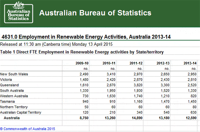Click Victoria 2012-13 value 2,430
This screenshot has height=132, width=200.
tap(165, 80)
